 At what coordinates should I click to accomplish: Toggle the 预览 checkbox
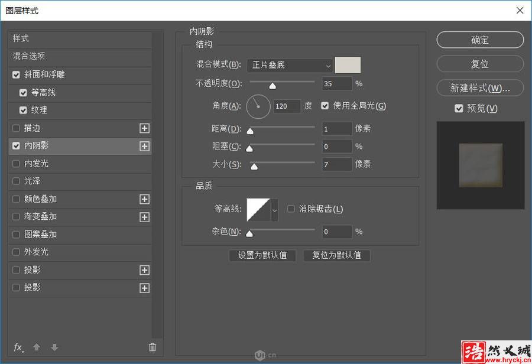[x=459, y=109]
